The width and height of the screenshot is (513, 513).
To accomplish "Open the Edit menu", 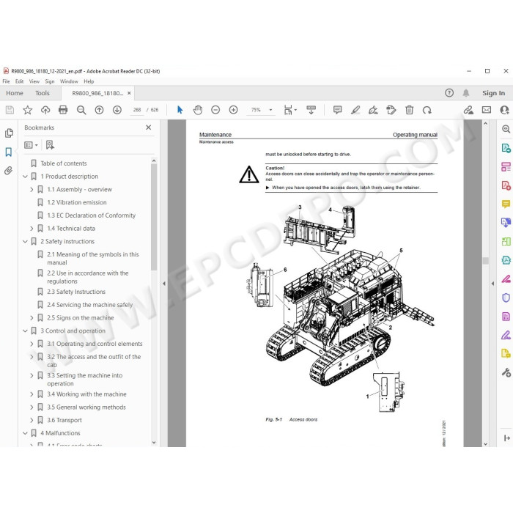I will click(19, 81).
